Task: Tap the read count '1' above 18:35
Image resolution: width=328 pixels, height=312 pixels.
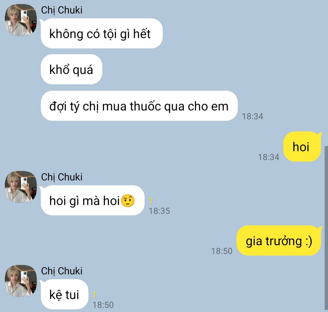Action: pos(151,201)
